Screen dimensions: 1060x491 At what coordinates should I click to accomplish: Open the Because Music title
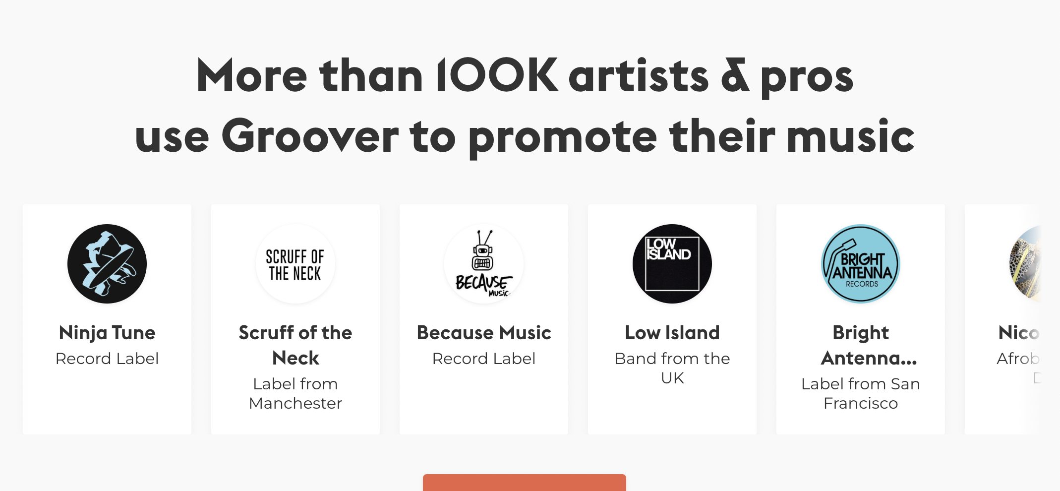pyautogui.click(x=484, y=333)
